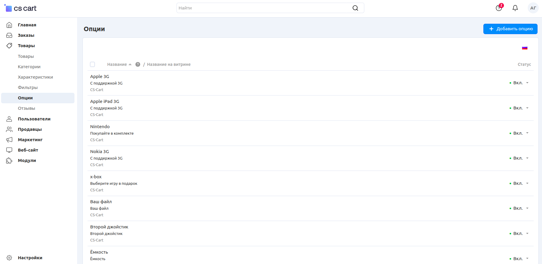542x264 pixels.
Task: Focus the Найти search field
Action: pos(263,8)
